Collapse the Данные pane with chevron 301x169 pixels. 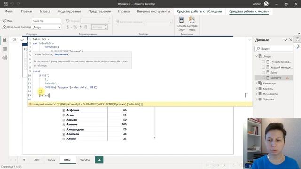coord(285,40)
